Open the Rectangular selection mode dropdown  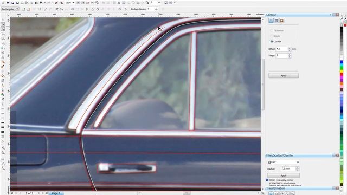[10, 9]
